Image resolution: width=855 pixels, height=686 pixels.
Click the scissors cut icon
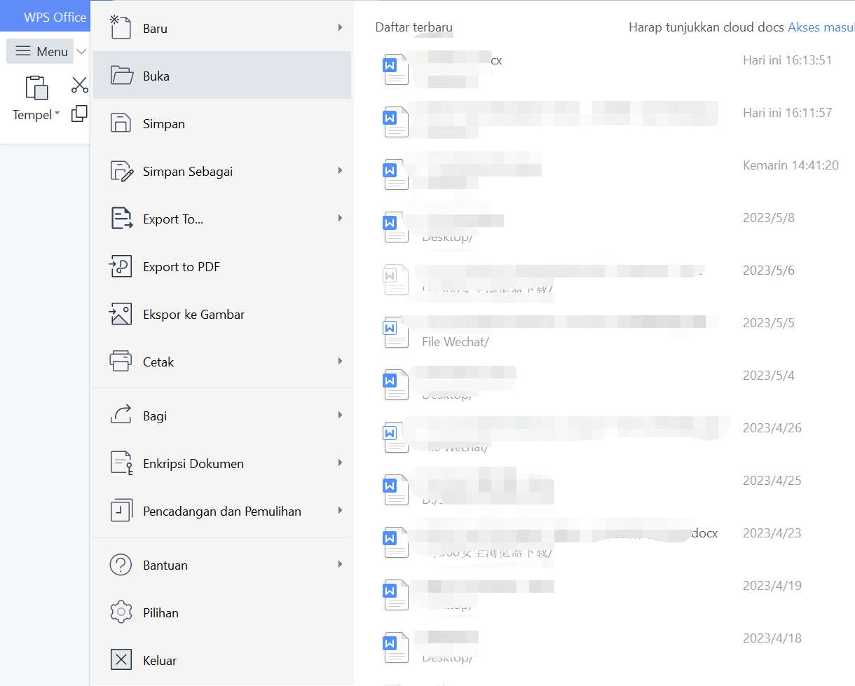tap(80, 85)
